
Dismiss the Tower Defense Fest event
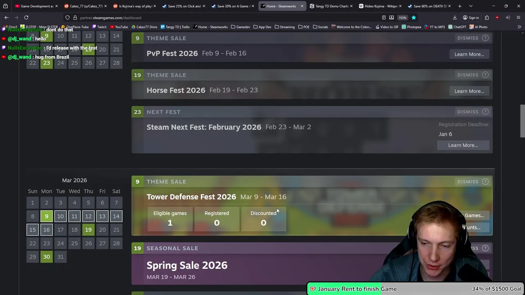[468, 182]
